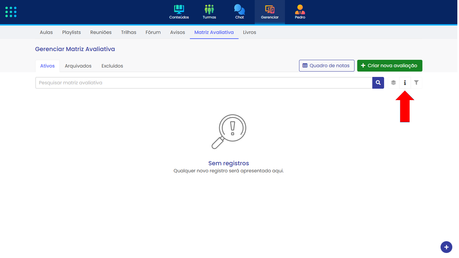This screenshot has width=459, height=258.
Task: Click the Gerenciar Matriz Avaliativa heading
Action: [x=75, y=49]
